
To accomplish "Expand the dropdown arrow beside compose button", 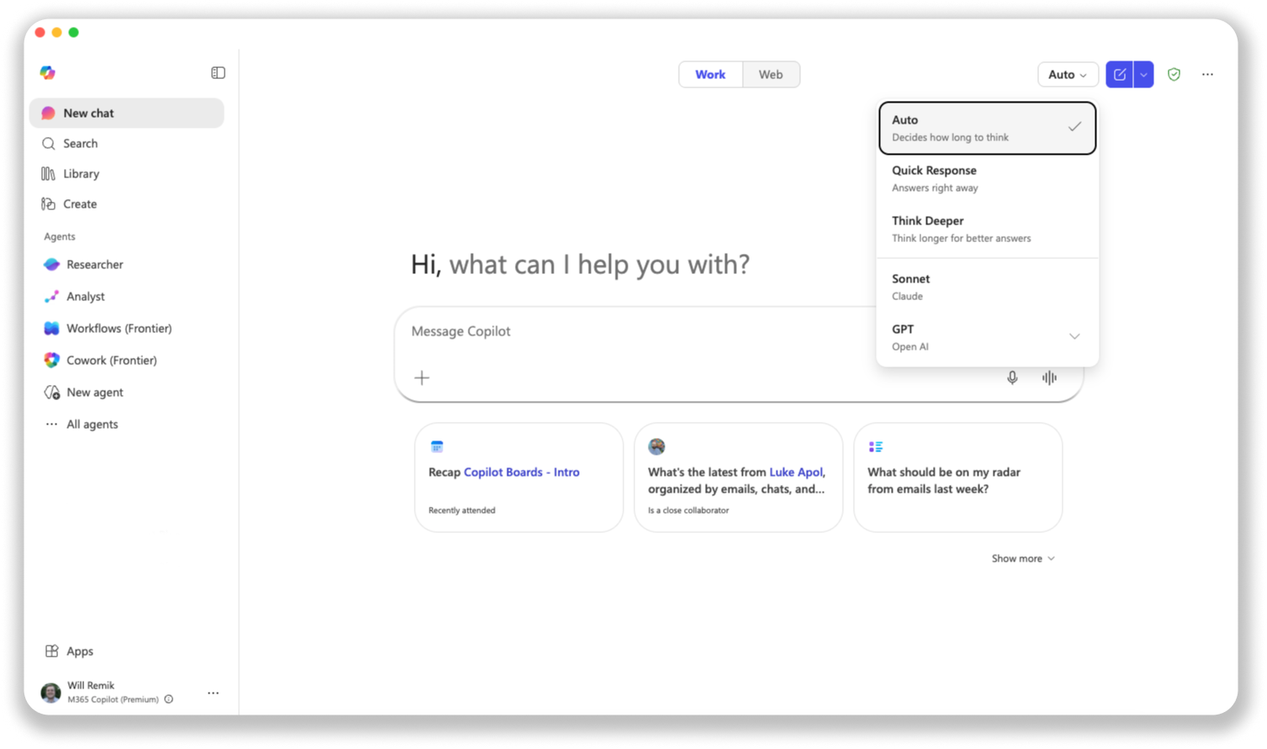I will (1143, 75).
